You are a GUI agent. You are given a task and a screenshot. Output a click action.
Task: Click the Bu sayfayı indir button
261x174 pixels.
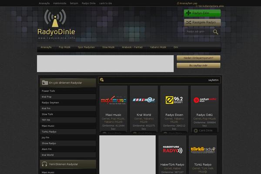(x=198, y=65)
